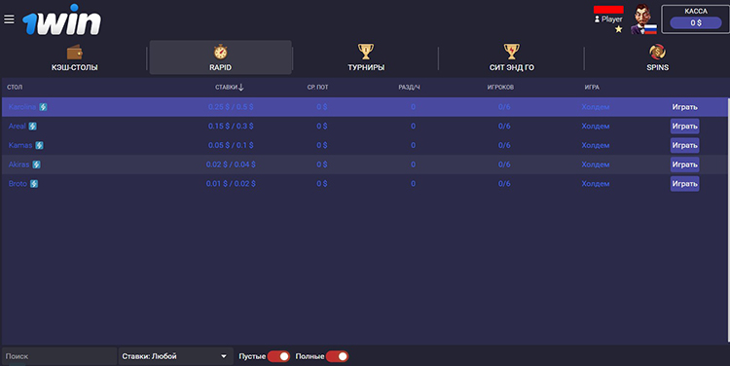Click rapid icon next to Karolina
This screenshot has height=366, width=730.
(x=43, y=107)
